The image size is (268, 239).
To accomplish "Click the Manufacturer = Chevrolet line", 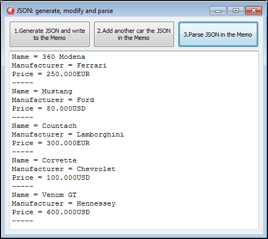I will pos(64,169).
